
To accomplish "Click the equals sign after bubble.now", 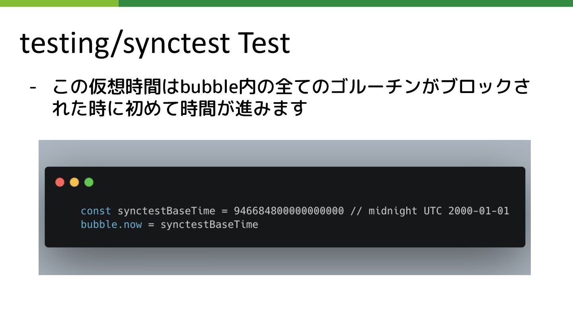I will point(151,225).
